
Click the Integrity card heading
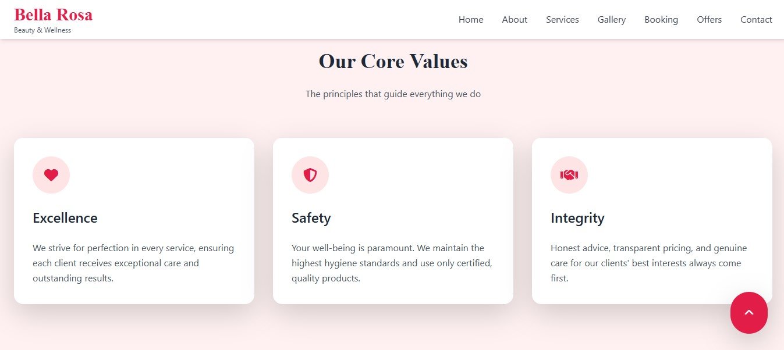click(x=577, y=218)
